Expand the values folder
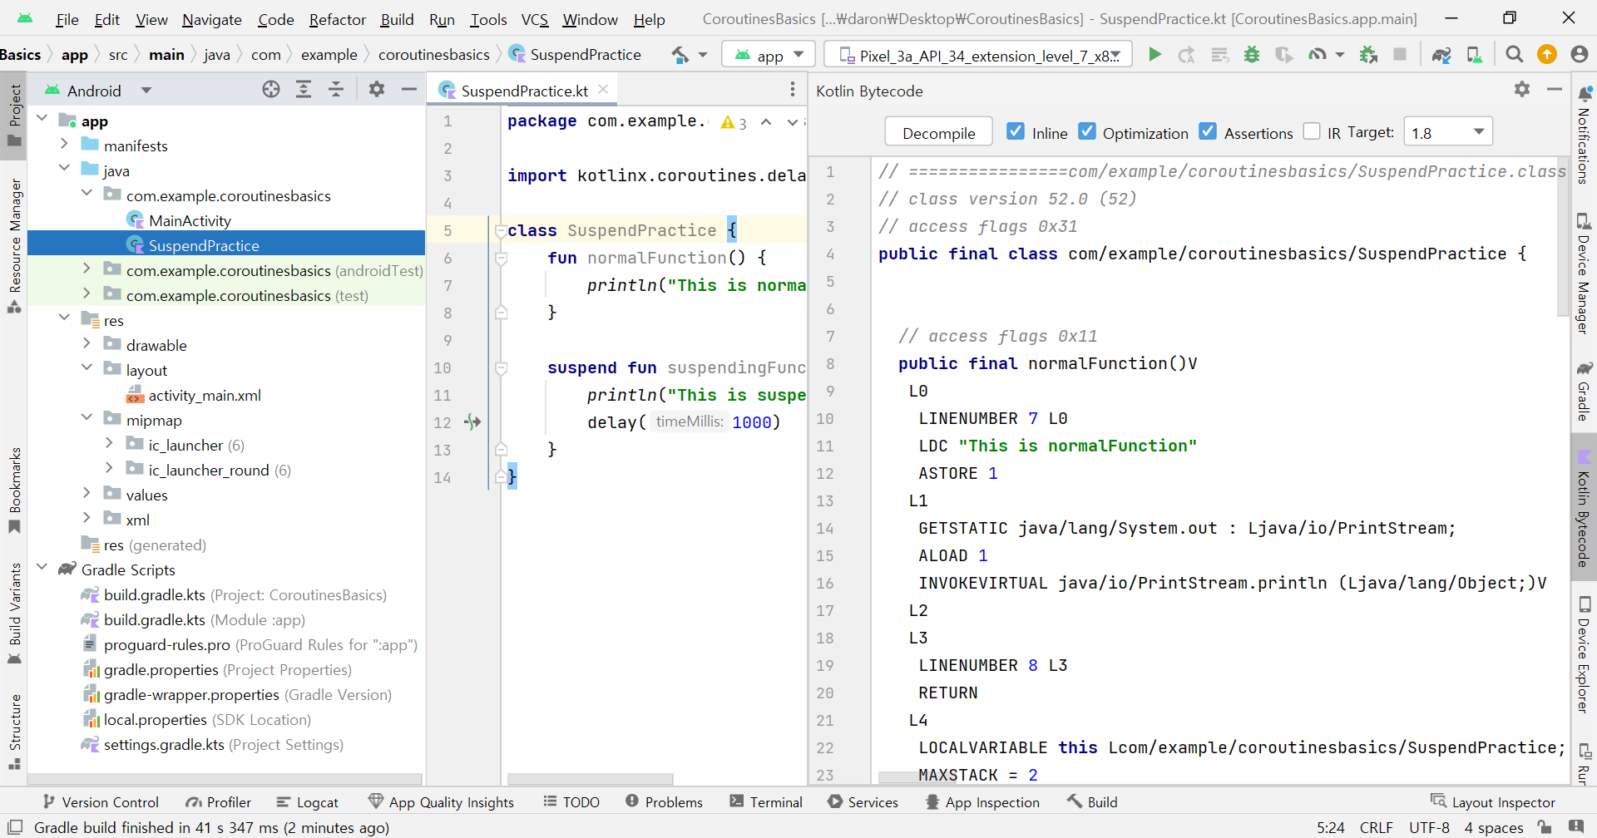Image resolution: width=1597 pixels, height=838 pixels. [87, 494]
